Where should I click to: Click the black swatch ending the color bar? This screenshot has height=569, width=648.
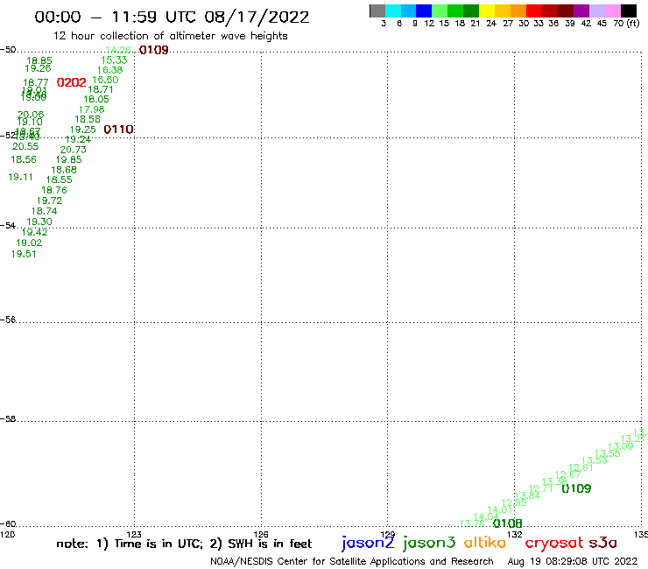coord(629,11)
